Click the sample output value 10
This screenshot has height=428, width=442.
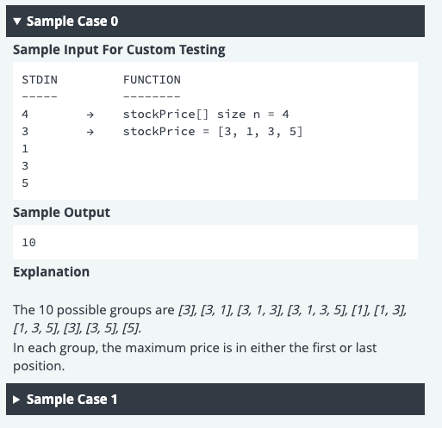(28, 243)
